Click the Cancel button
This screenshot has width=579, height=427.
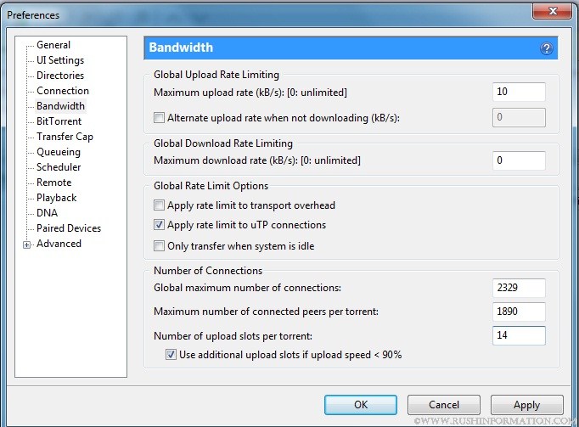pyautogui.click(x=443, y=405)
